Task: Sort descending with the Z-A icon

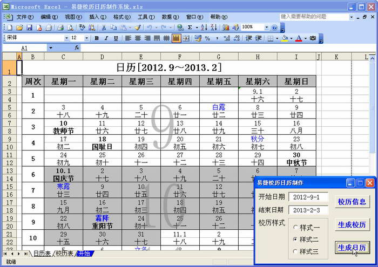Action: 214,28
